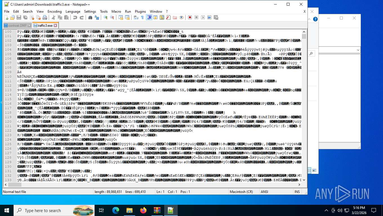Toggle Synchronize Vertical Scrolling icon

pyautogui.click(x=121, y=17)
